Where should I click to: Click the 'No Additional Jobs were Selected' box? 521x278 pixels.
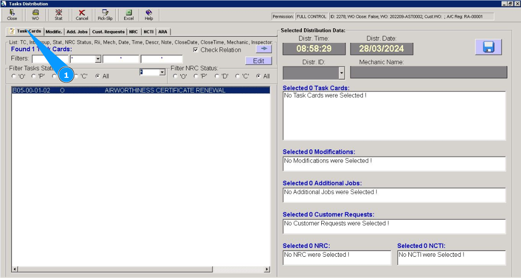point(394,195)
